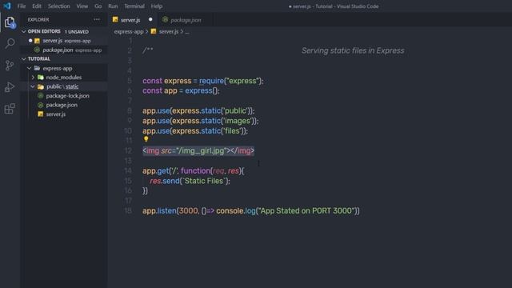Click the JS icon in the breadcrumb
Image resolution: width=512 pixels, height=288 pixels.
tap(154, 32)
